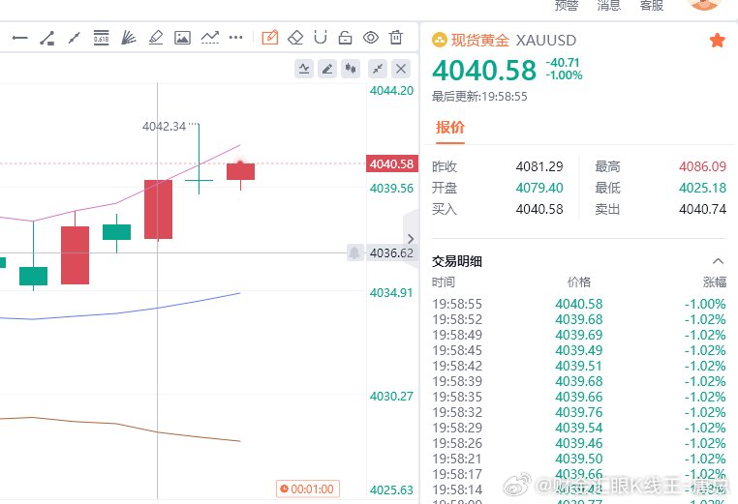Toggle the magnet snap mode

(321, 37)
